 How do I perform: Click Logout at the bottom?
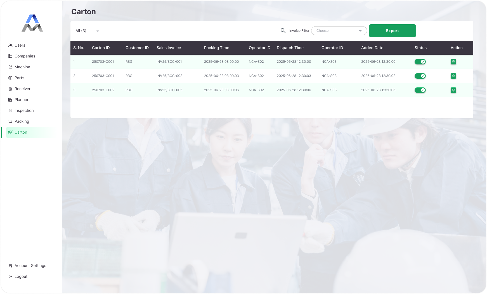coord(21,276)
